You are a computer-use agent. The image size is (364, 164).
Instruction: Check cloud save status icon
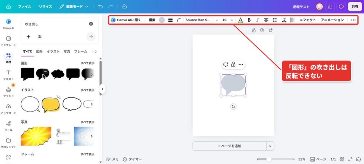coord(124,7)
